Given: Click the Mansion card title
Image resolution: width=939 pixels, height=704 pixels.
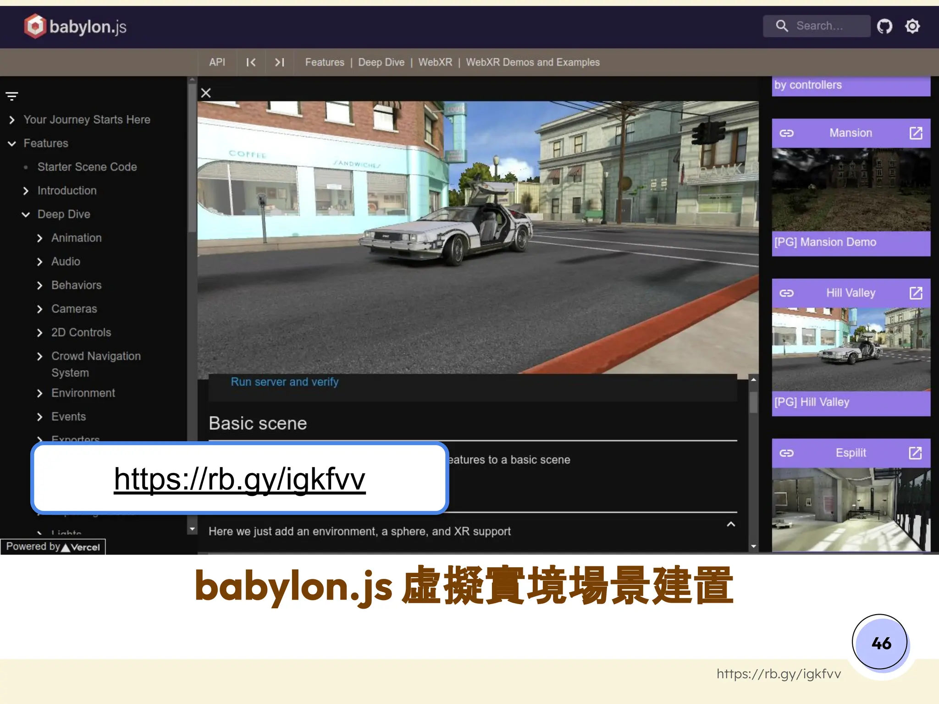Looking at the screenshot, I should pyautogui.click(x=851, y=133).
